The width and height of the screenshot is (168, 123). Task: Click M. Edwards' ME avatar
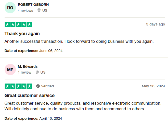(x=10, y=70)
